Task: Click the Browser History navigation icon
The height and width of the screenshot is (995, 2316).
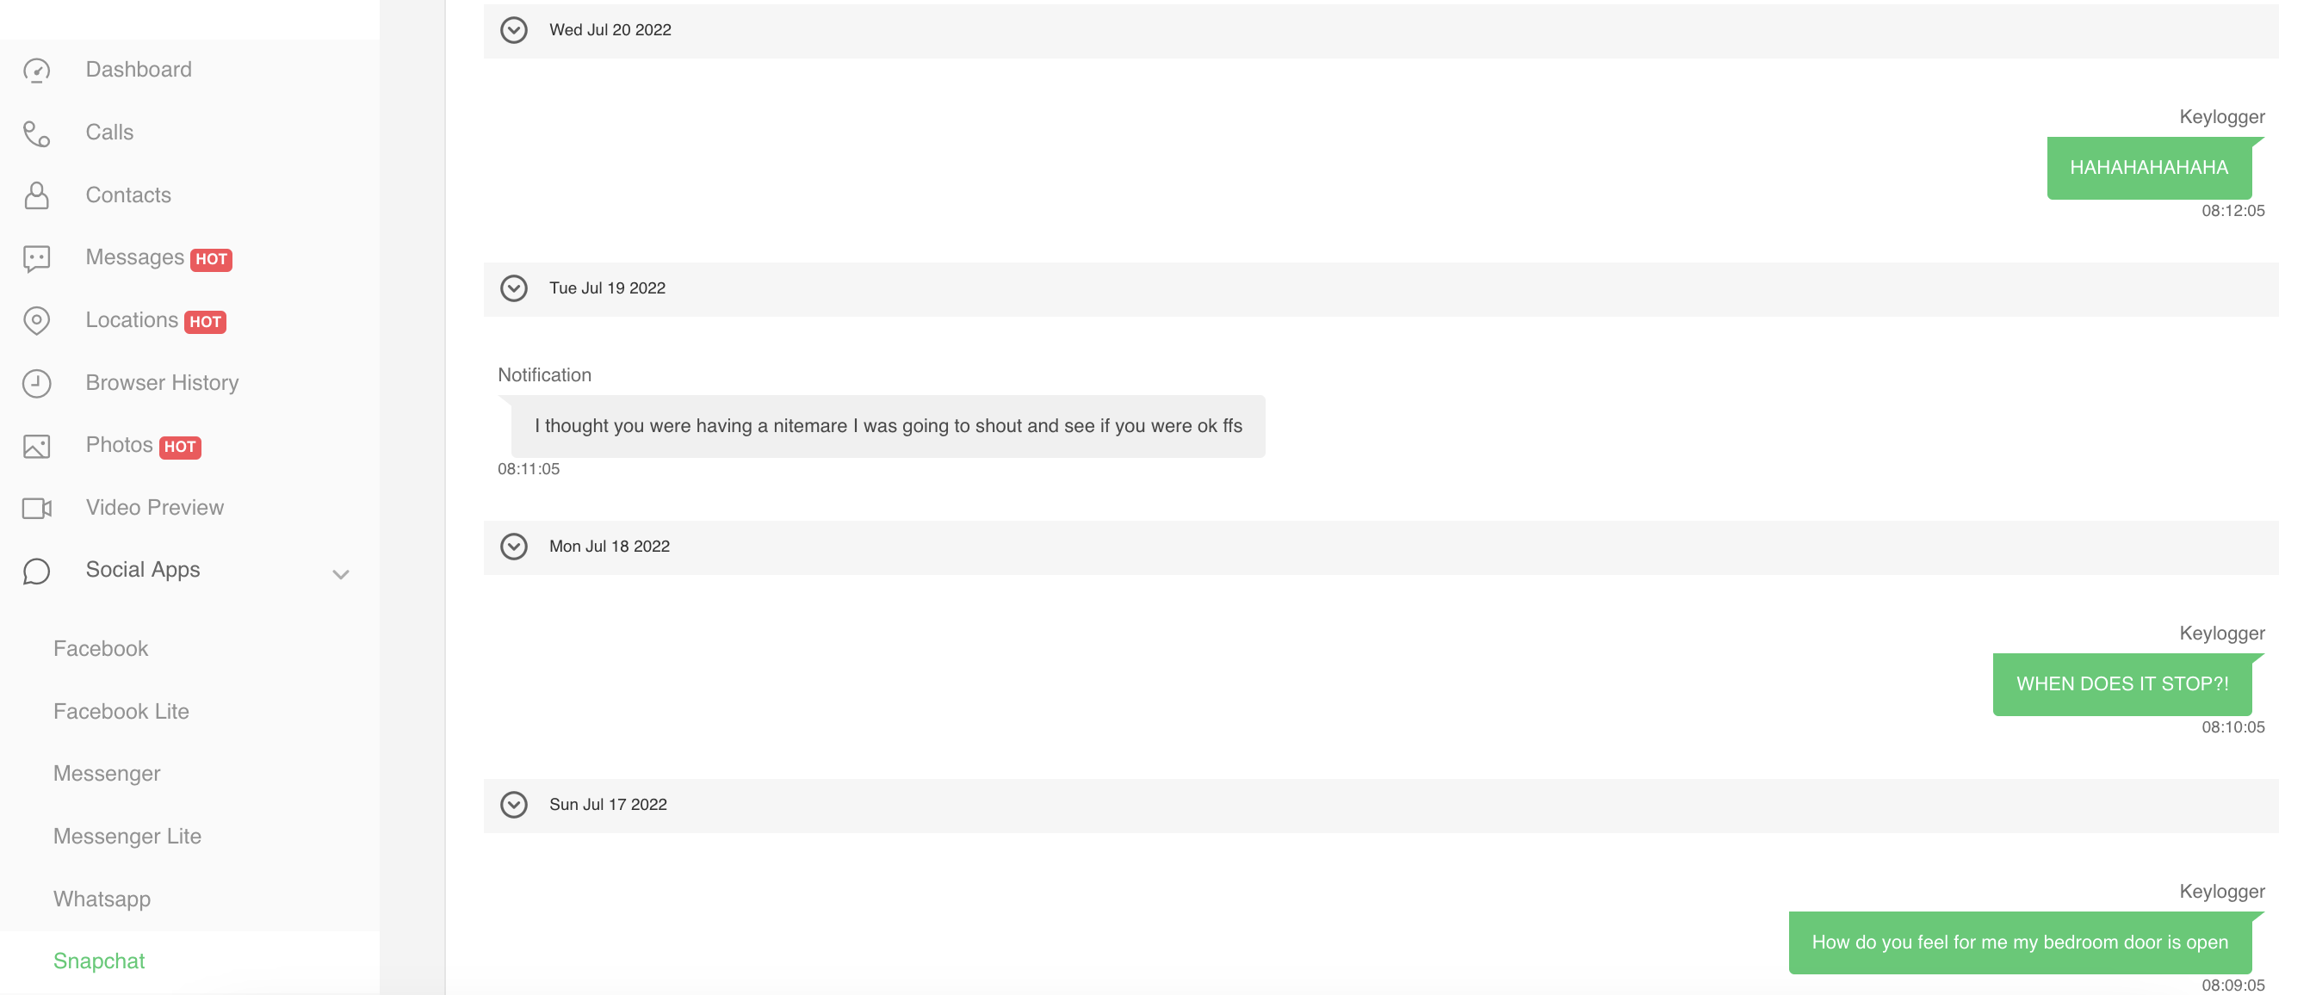Action: (37, 384)
